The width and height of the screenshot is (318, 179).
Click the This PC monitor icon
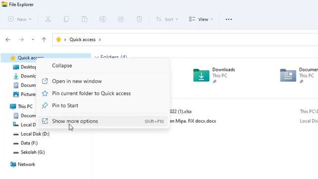(x=13, y=106)
